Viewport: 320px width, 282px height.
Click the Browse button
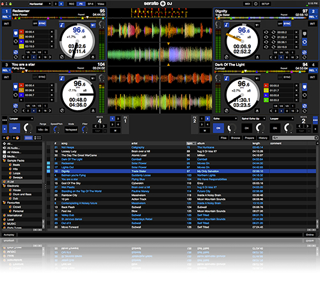236,138
